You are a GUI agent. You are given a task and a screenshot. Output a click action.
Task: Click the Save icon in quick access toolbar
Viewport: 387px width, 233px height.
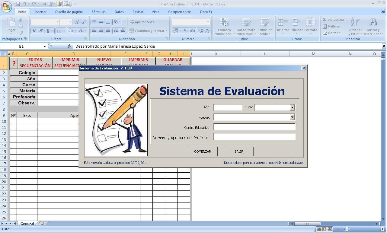coord(18,4)
